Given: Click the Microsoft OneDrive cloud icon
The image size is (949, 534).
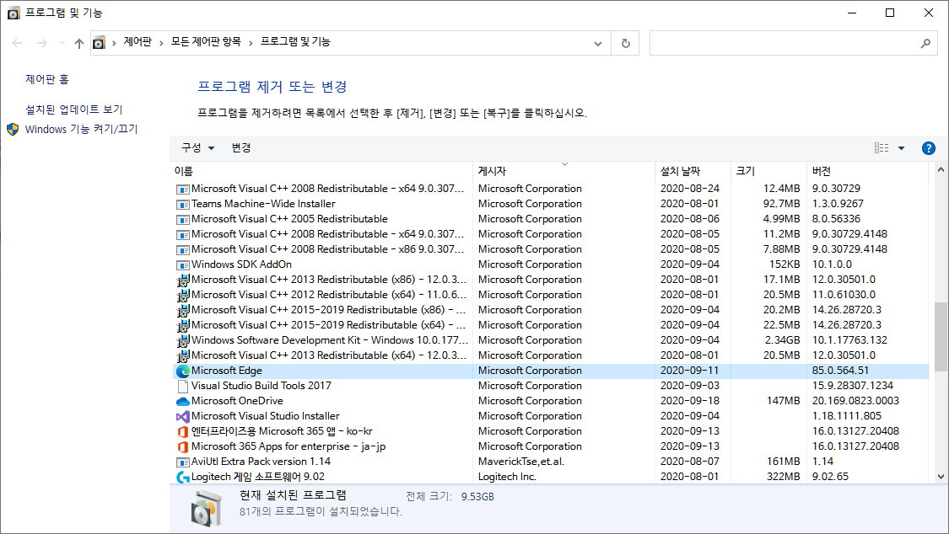Looking at the screenshot, I should point(183,401).
